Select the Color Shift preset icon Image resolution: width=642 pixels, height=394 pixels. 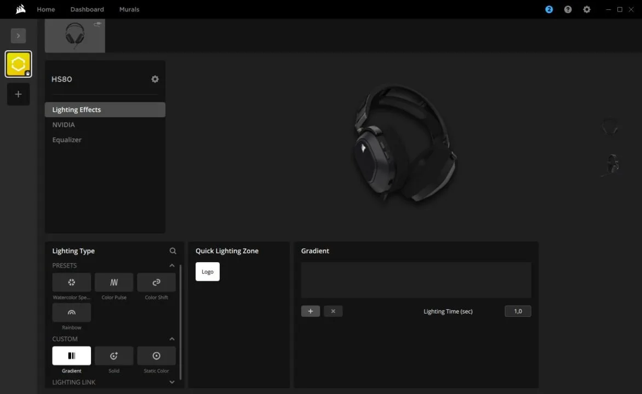coord(156,282)
